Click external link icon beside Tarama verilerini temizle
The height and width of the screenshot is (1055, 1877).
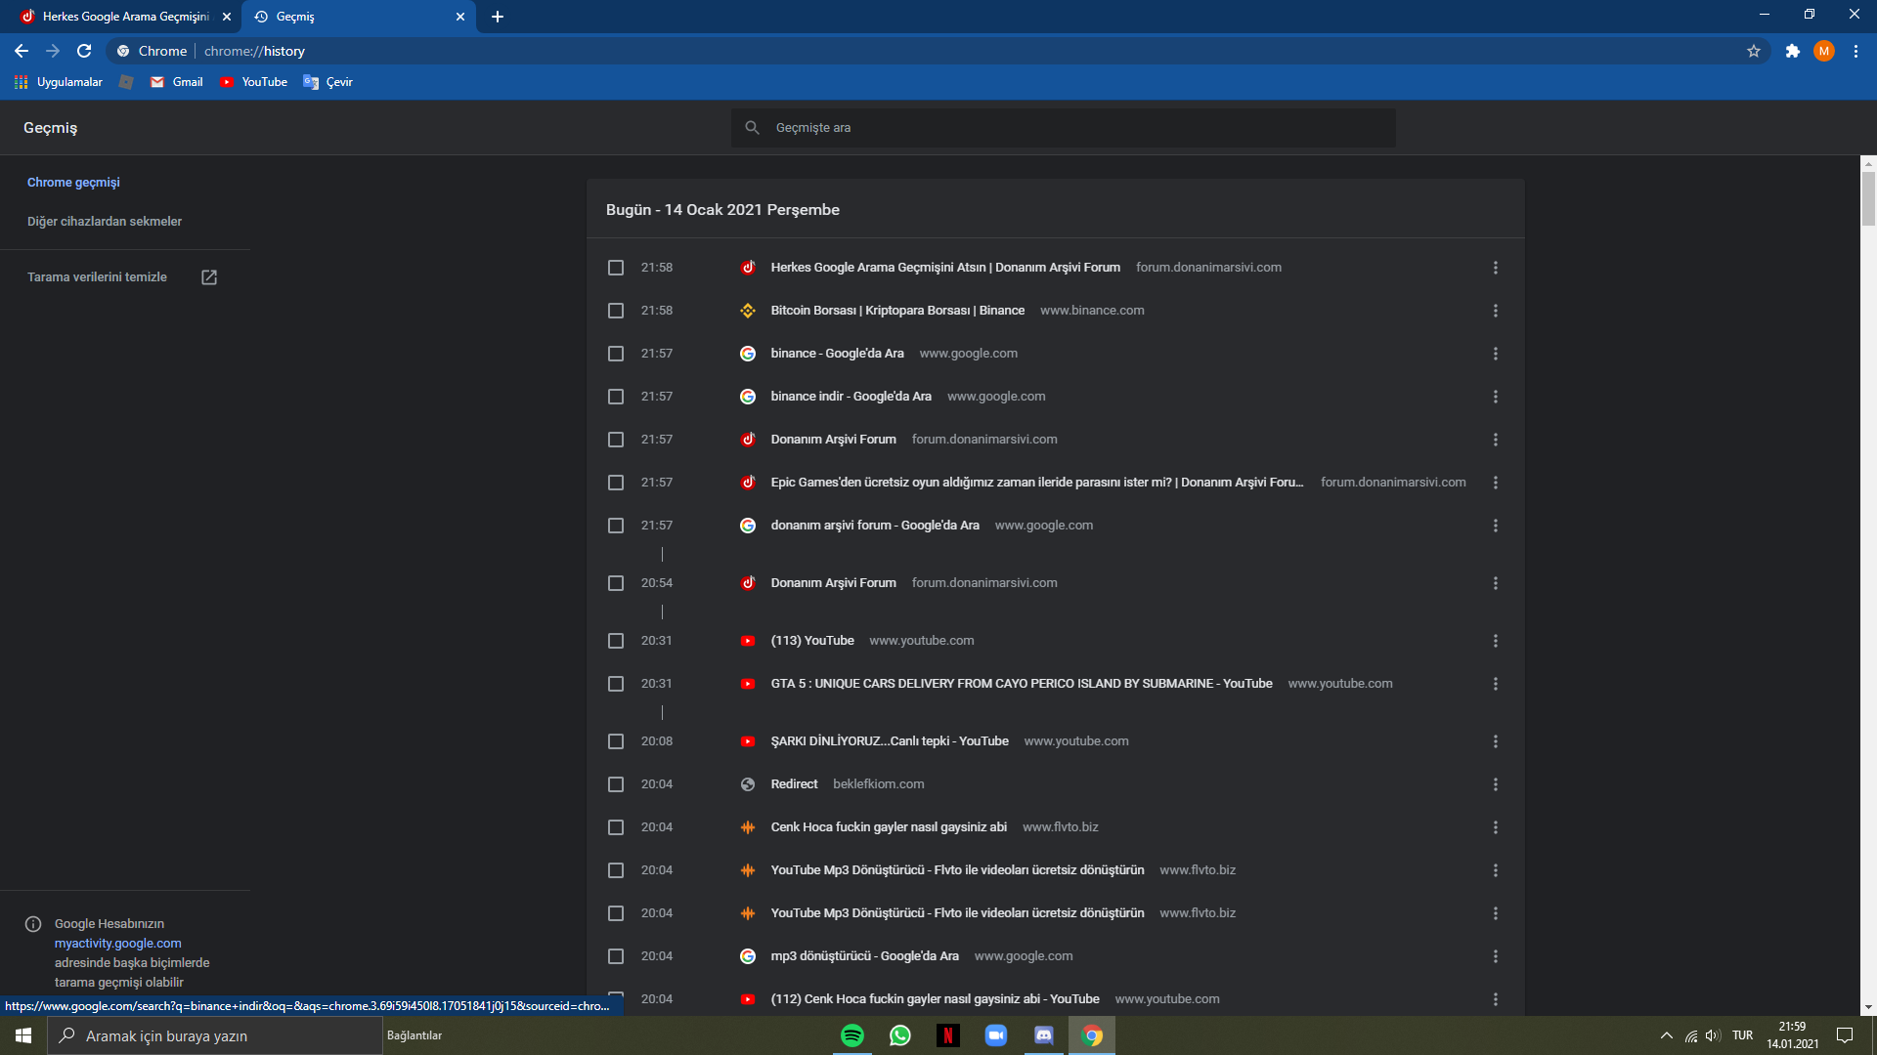[209, 277]
